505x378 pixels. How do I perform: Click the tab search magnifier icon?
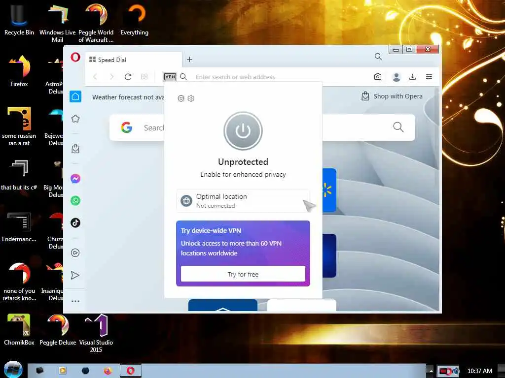pos(378,57)
